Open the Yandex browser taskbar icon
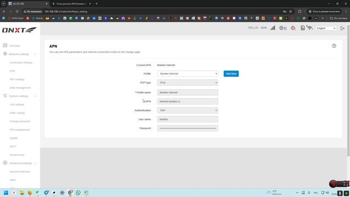 (x=14, y=193)
